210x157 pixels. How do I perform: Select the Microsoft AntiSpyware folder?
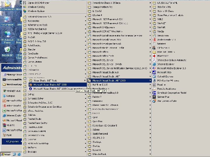pyautogui.click(x=119, y=27)
